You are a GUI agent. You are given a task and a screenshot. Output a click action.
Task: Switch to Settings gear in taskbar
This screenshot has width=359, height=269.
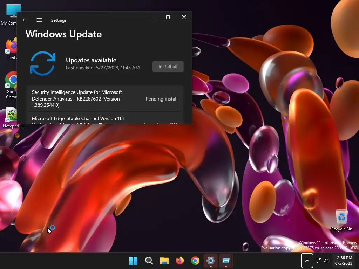[210, 261]
